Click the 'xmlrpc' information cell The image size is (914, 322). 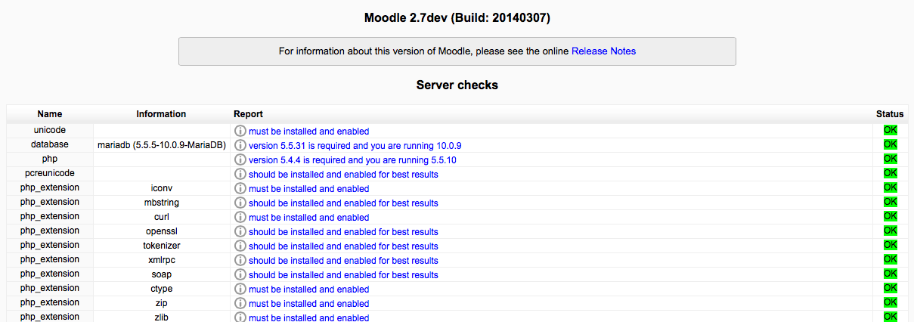[x=161, y=260]
